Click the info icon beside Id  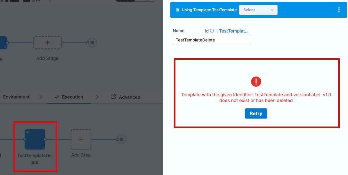[x=212, y=31]
